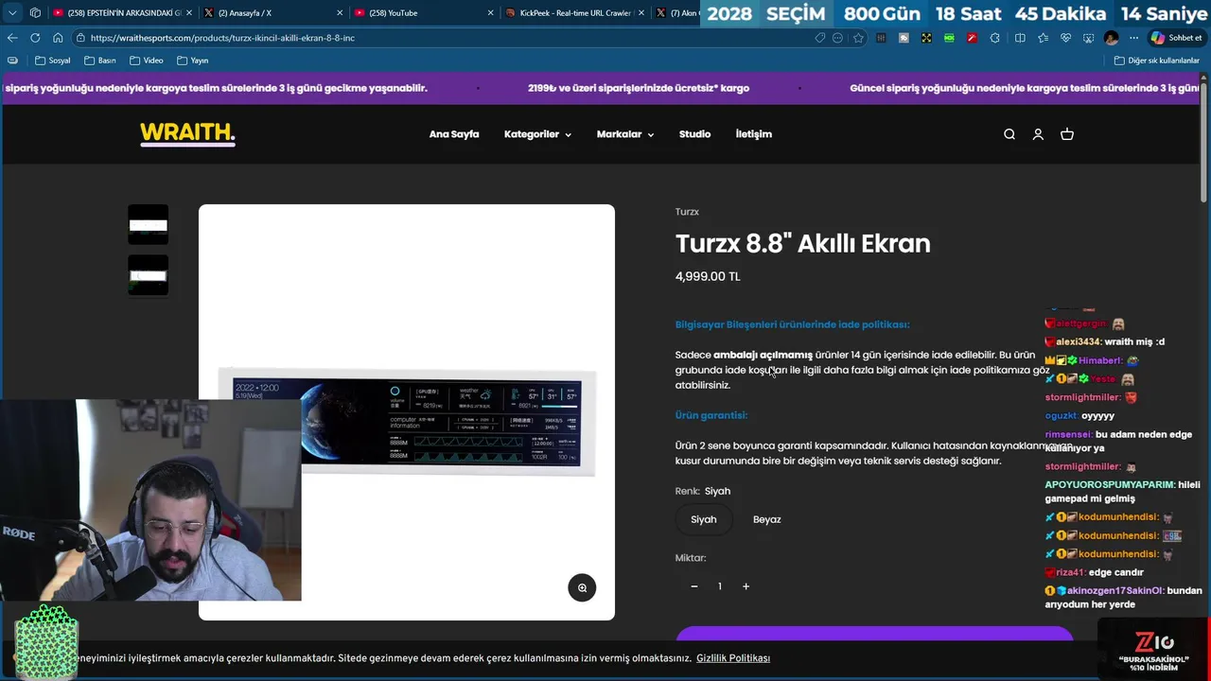This screenshot has width=1211, height=681.
Task: Increase quantity with plus button
Action: 746,586
